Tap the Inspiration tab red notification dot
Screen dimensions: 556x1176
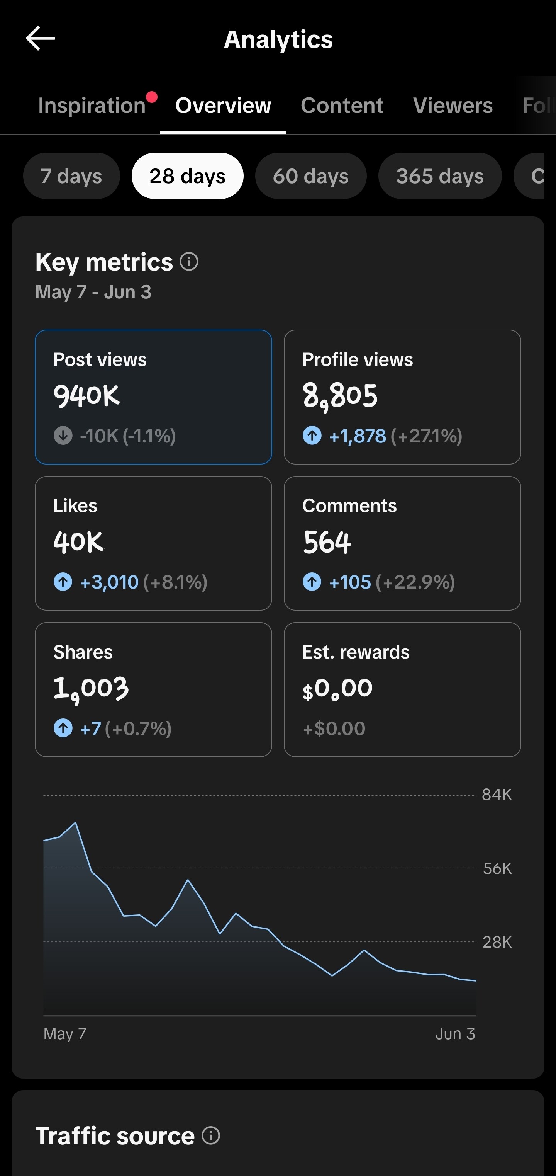coord(151,97)
